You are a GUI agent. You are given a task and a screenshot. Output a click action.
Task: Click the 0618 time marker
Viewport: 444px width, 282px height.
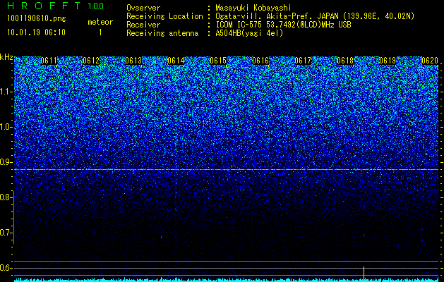tap(345, 61)
